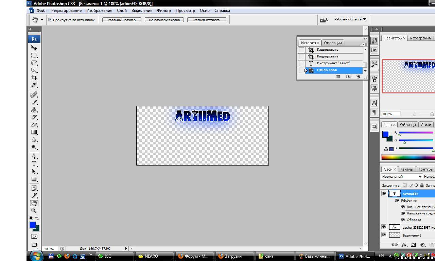Switch to the 'Операции' tab
This screenshot has width=435, height=261.
pos(333,43)
